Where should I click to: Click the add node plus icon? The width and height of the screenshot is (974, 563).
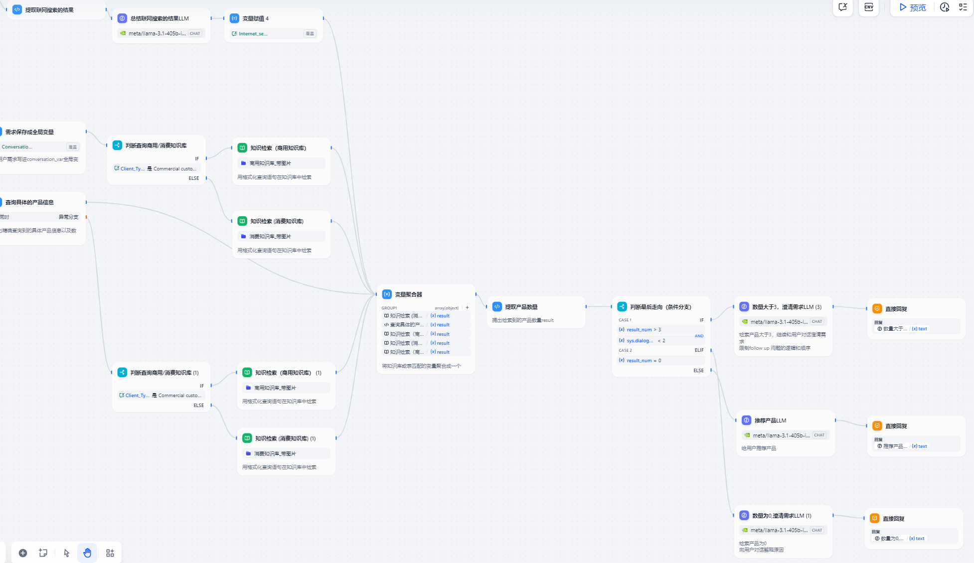click(23, 553)
